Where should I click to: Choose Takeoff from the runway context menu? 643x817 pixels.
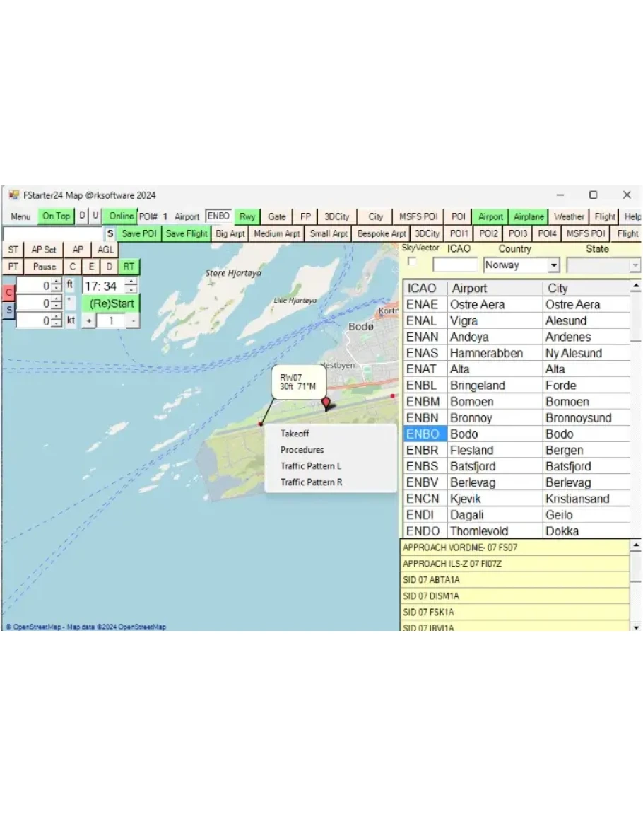[295, 434]
